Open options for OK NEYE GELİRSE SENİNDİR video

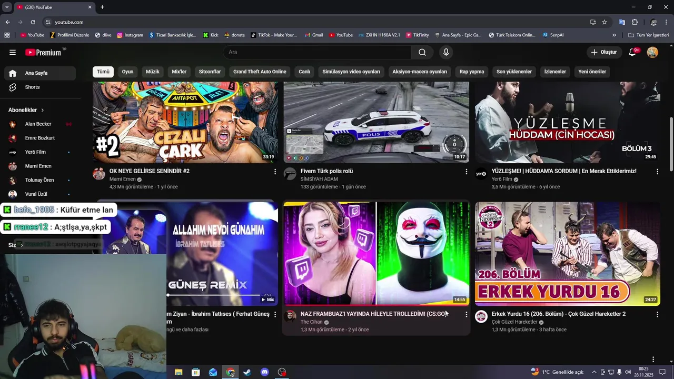[275, 172]
